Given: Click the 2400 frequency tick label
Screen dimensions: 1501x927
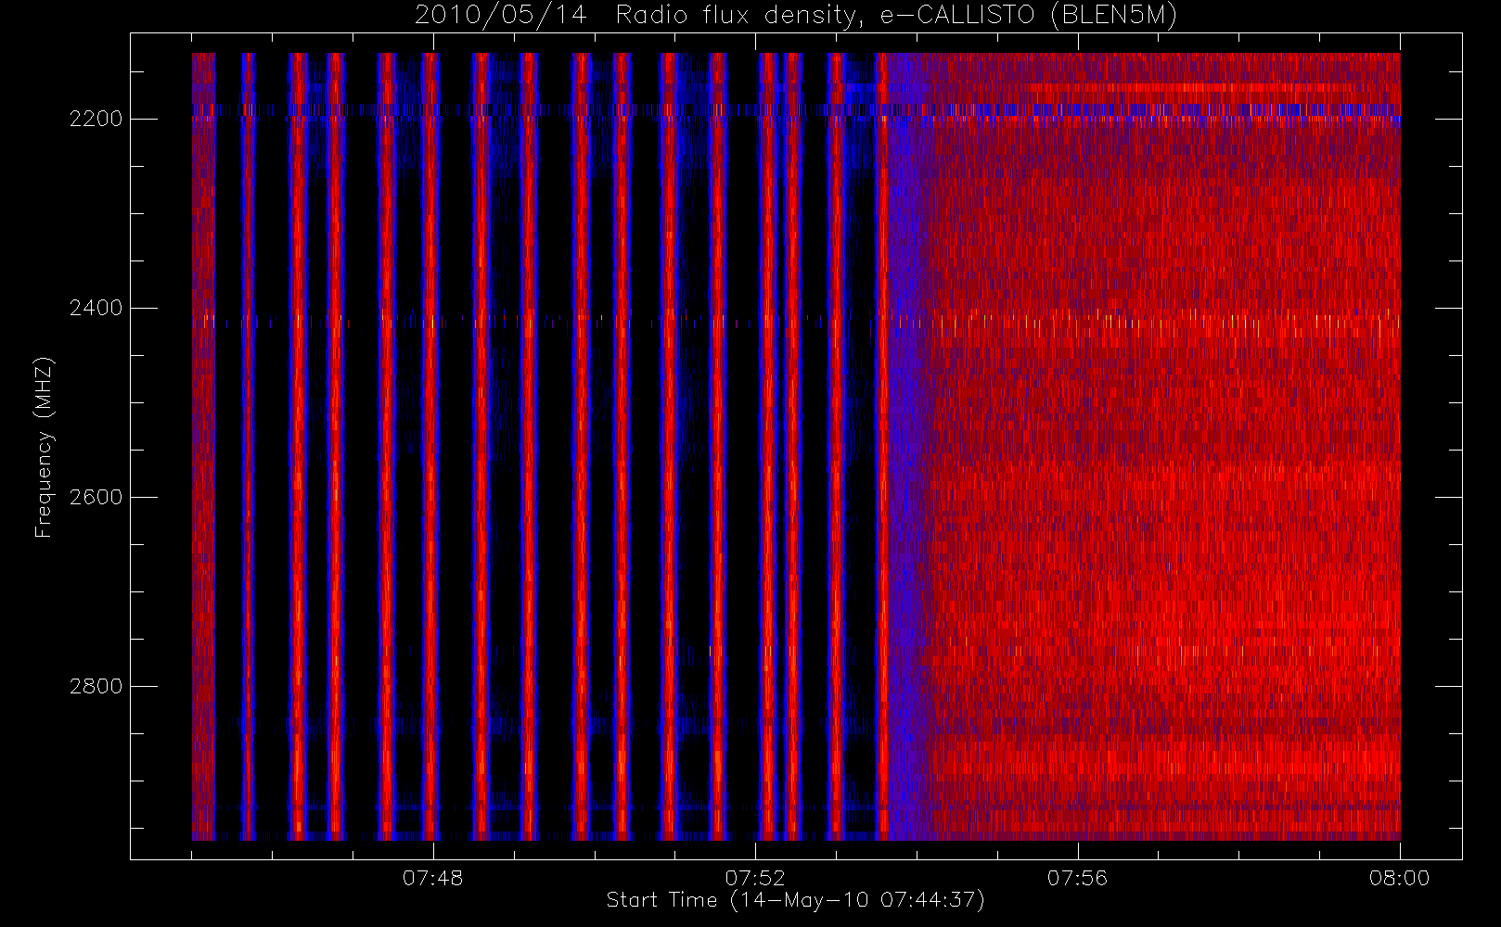Looking at the screenshot, I should coord(96,308).
